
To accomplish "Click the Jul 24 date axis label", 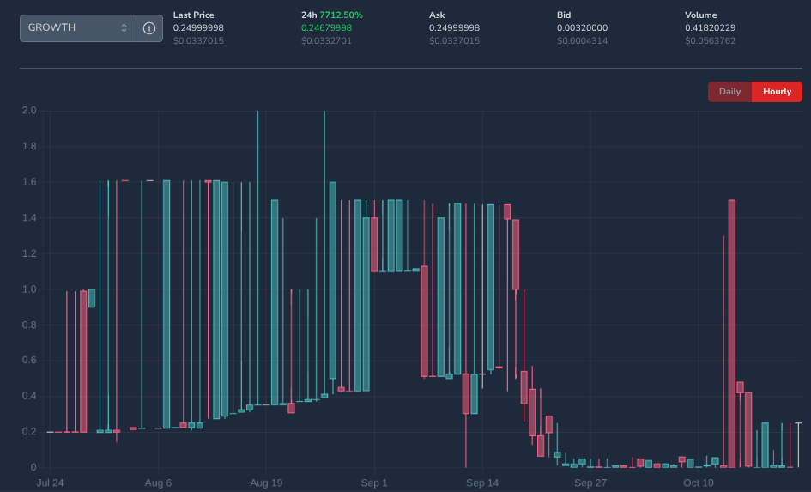I will click(50, 483).
